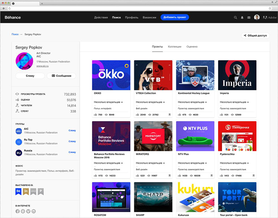Toggle following Ru Top group
The height and width of the screenshot is (218, 278).
[72, 141]
